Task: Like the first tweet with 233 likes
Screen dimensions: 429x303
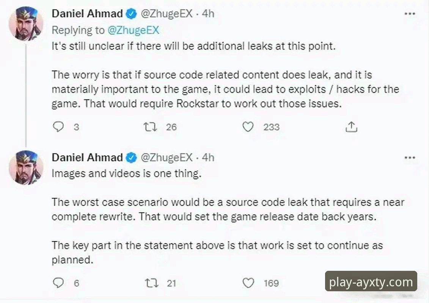Action: 248,127
